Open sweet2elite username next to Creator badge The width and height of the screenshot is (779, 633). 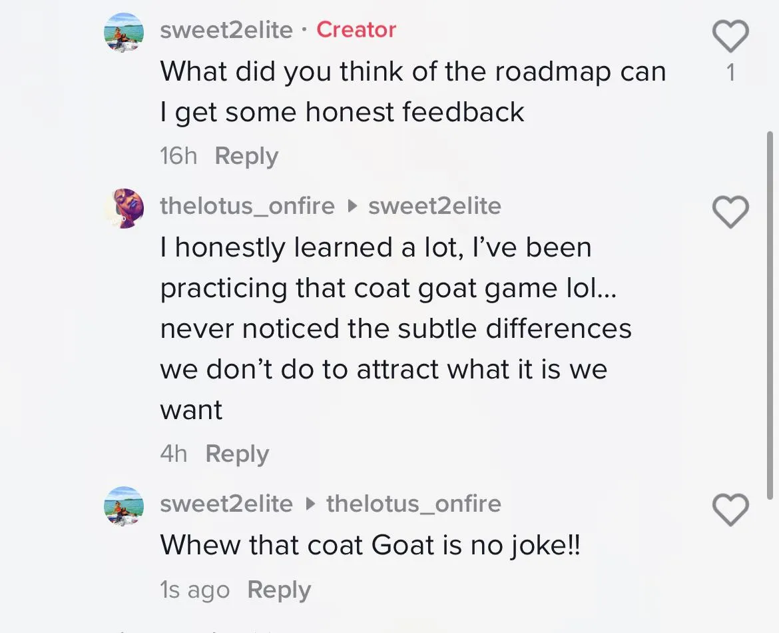[226, 30]
